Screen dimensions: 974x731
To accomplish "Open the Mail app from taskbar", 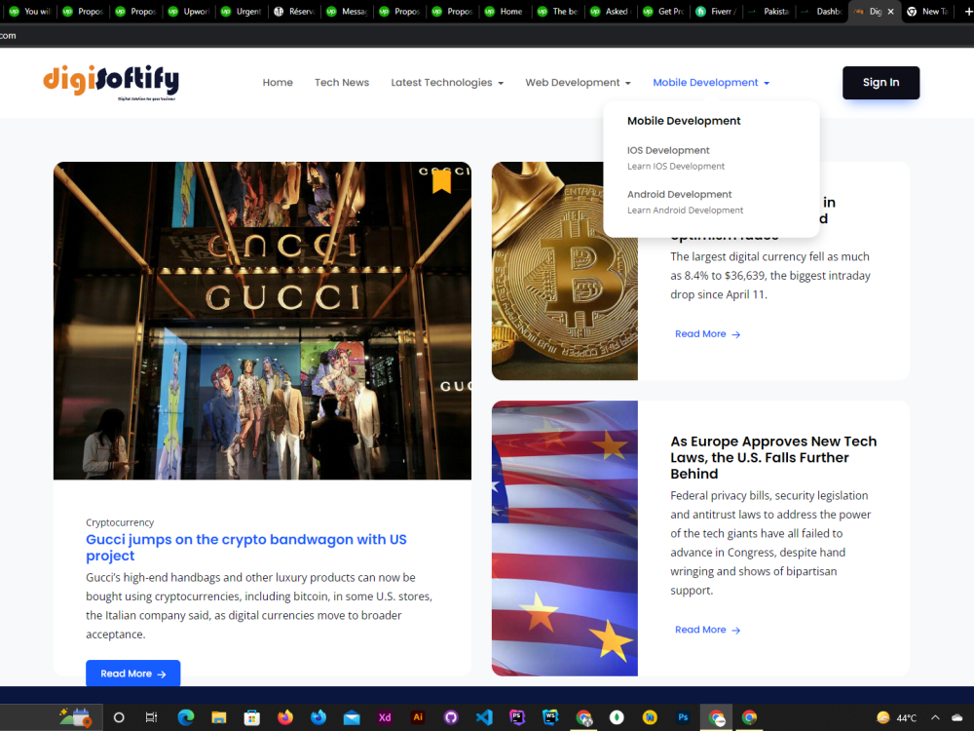I will tap(352, 718).
